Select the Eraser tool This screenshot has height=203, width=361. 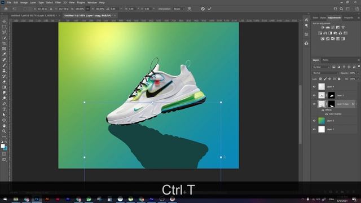[4, 82]
